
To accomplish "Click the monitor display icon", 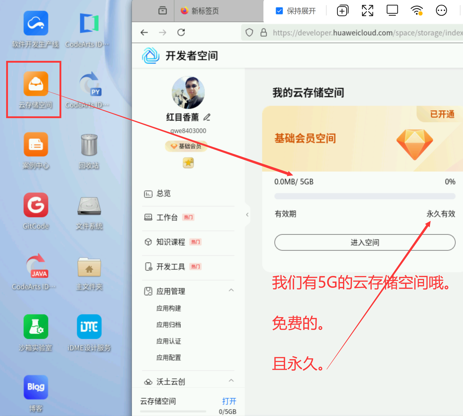I will point(392,11).
